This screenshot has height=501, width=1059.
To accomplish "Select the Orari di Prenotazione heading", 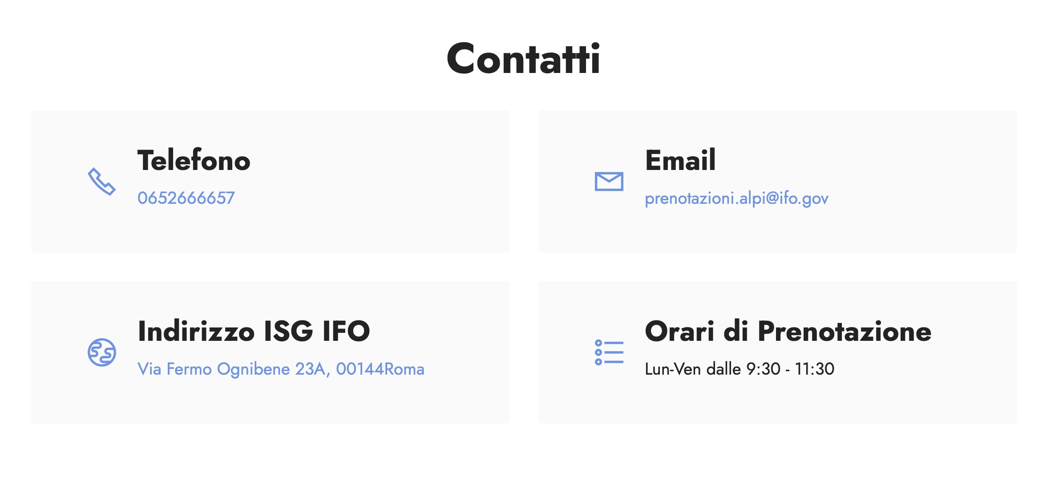I will (788, 331).
